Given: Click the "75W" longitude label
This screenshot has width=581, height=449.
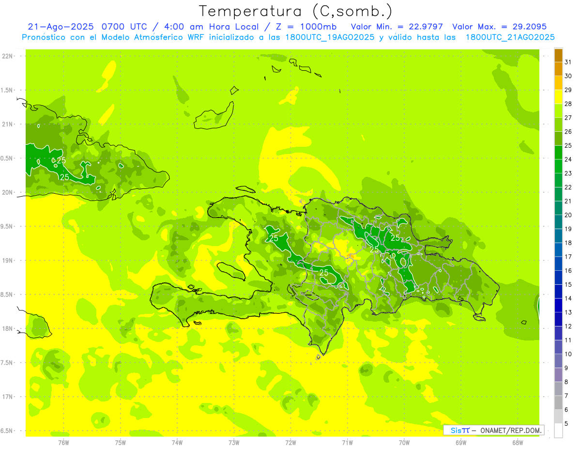Looking at the screenshot, I should (x=120, y=442).
